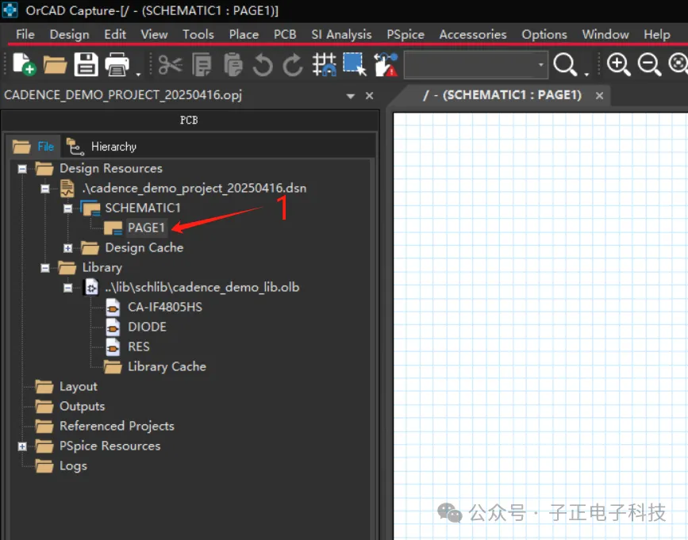This screenshot has width=688, height=540.
Task: Open the View menu
Action: click(x=154, y=34)
